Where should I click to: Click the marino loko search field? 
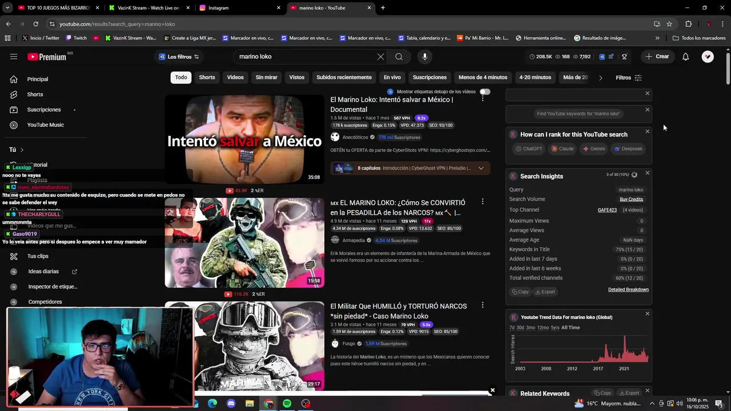pyautogui.click(x=306, y=57)
